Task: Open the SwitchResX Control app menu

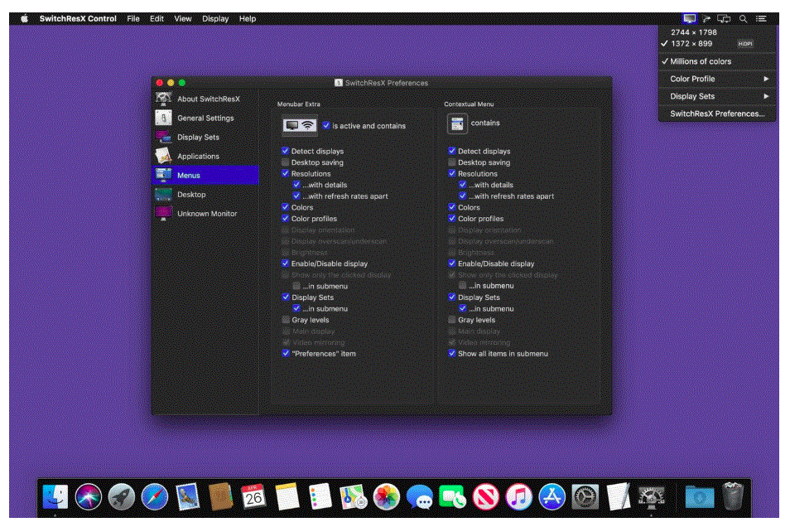Action: (x=78, y=19)
